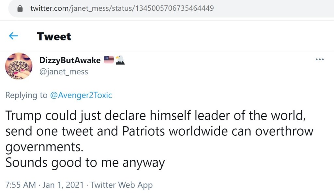Open the @Avenger2Toxic profile link
The height and width of the screenshot is (195, 334).
(x=81, y=95)
